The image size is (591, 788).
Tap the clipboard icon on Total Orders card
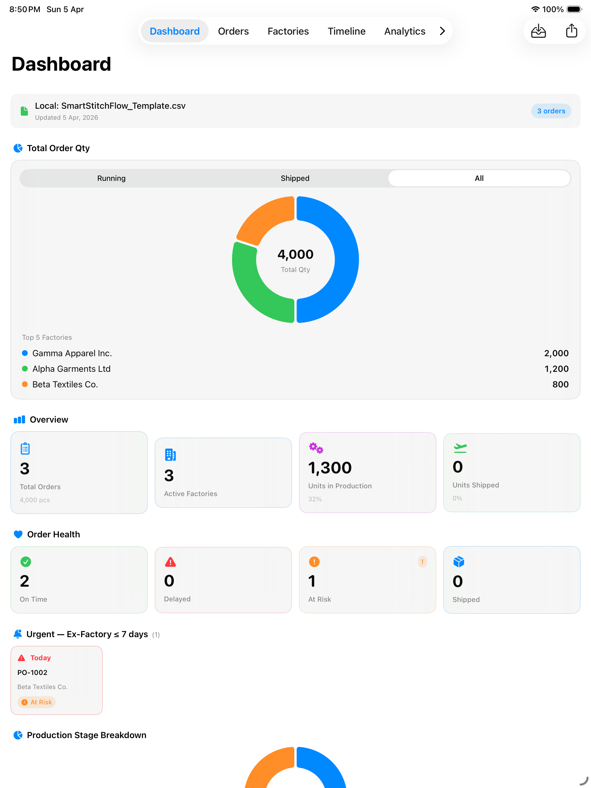(25, 449)
